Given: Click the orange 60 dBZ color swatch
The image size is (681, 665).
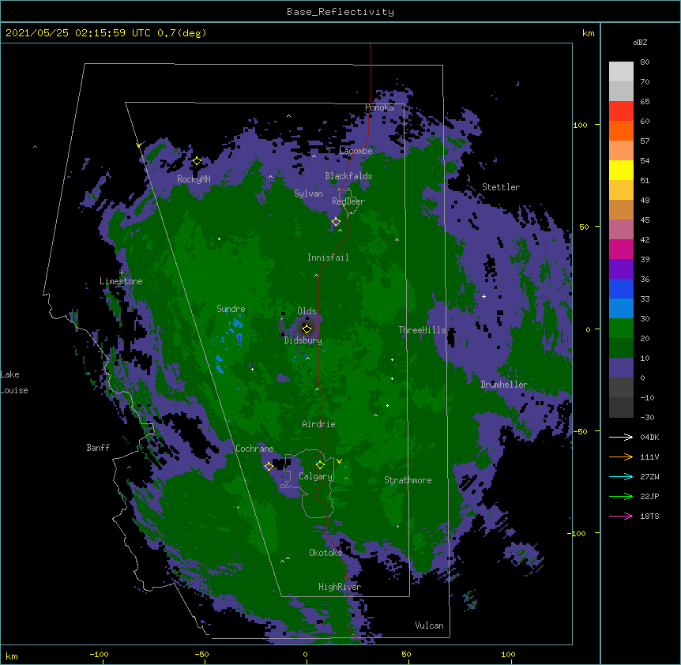Looking at the screenshot, I should pyautogui.click(x=621, y=130).
